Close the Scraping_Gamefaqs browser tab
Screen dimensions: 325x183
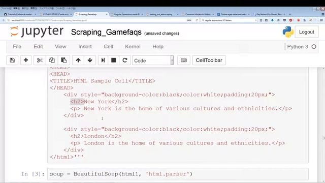click(x=107, y=14)
